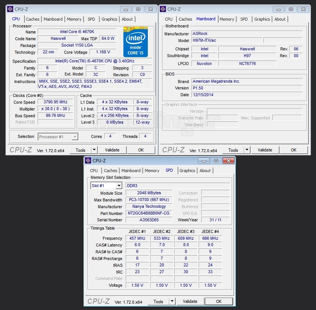
Task: Open SPD tab in CPU window
Action: (91, 19)
